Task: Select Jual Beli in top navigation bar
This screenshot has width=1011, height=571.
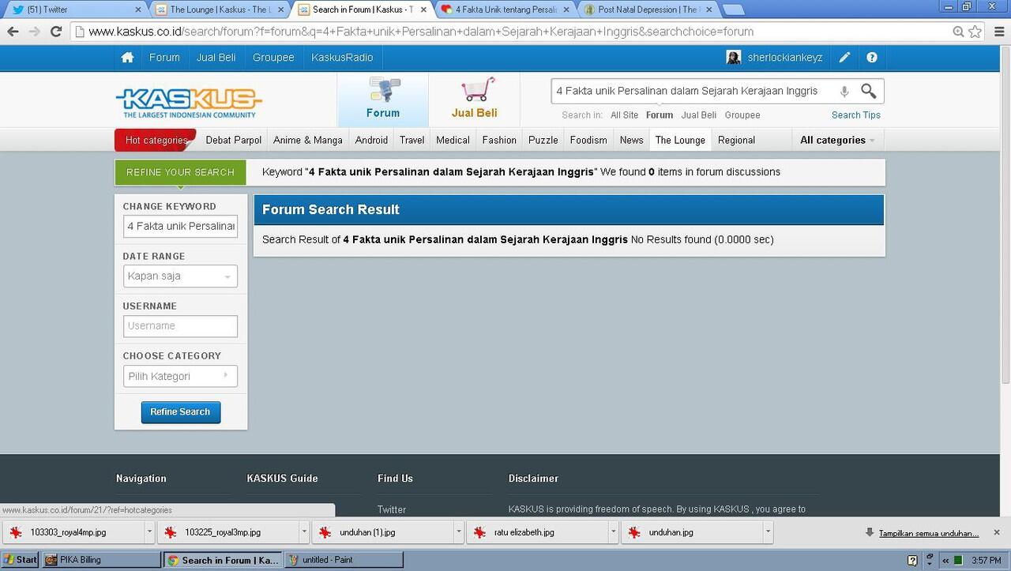Action: [216, 58]
